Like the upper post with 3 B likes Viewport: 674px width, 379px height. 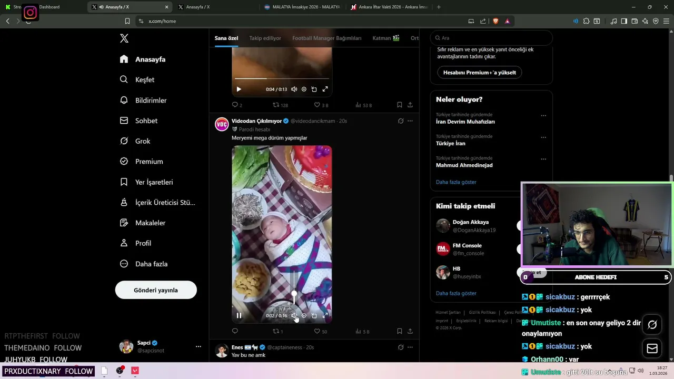[x=321, y=105]
